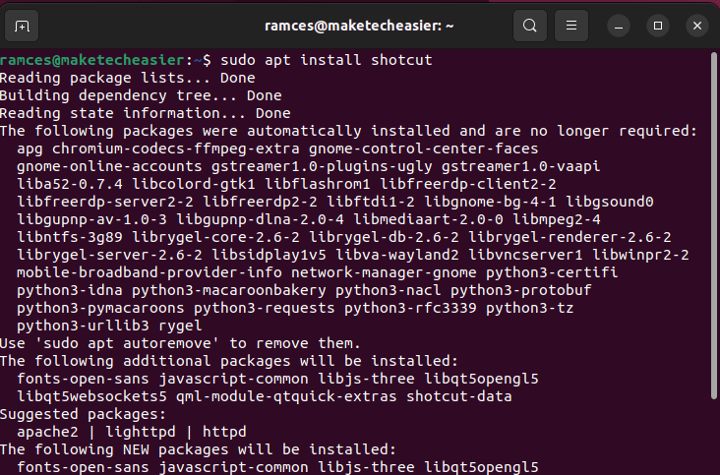720x475 pixels.
Task: Click package name 'python3-rfc3339'
Action: [x=410, y=308]
